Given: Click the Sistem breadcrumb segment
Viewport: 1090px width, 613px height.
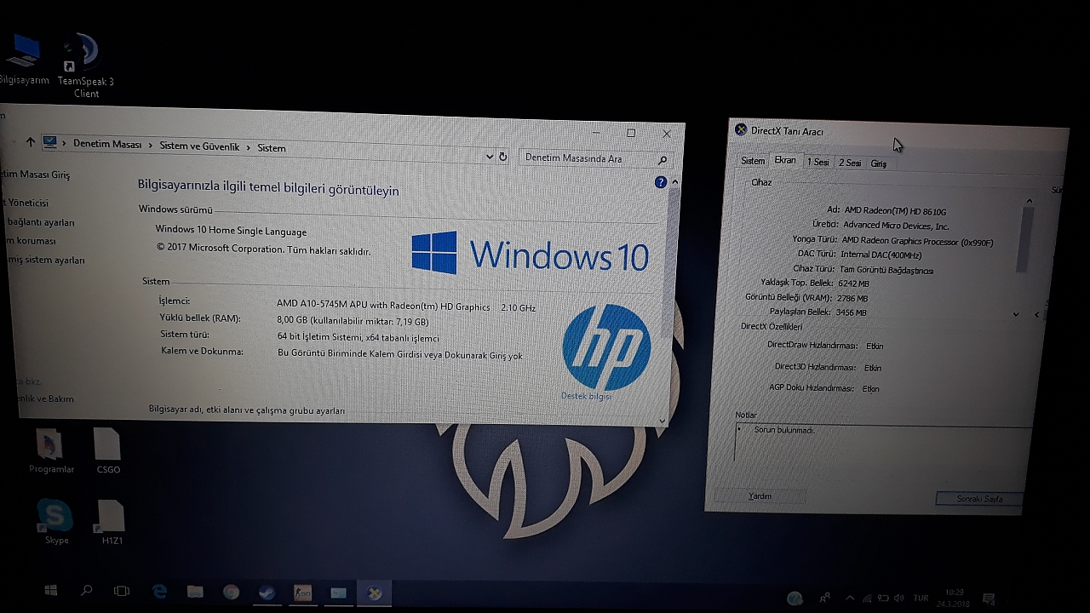Looking at the screenshot, I should click(x=272, y=148).
